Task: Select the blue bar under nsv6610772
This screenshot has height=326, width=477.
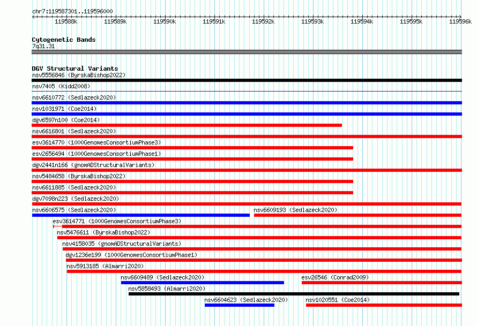Action: tap(247, 103)
